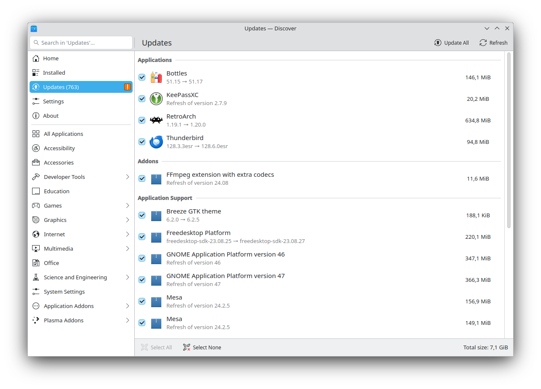
Task: Click the Games controller icon
Action: pos(36,205)
